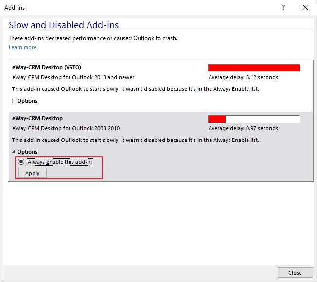317x282 pixels.
Task: Select the eWay-CRM Desktop (VSTO) title
Action: [47, 67]
